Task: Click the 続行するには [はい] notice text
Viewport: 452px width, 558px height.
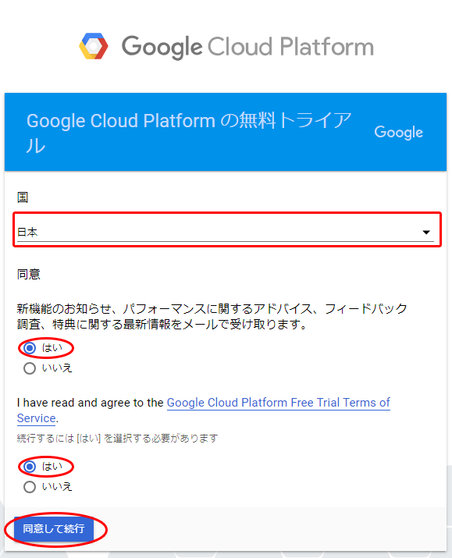Action: 117,438
